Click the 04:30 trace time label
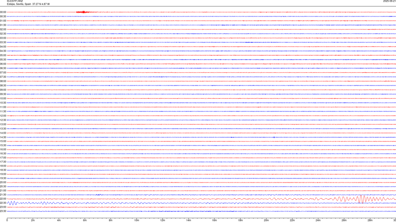Viewport: 396px width, 222px height. (x=3, y=51)
